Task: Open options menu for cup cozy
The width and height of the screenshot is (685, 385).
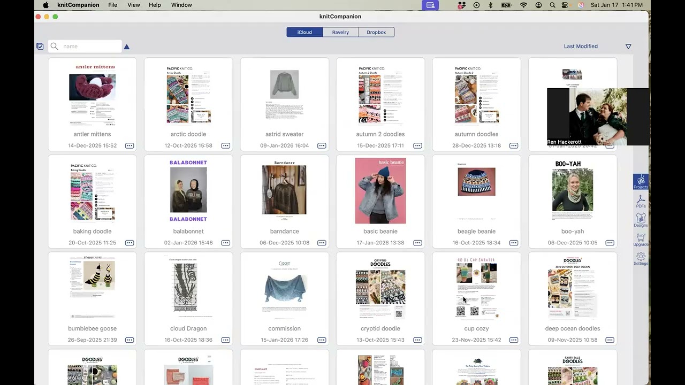Action: tap(514, 340)
